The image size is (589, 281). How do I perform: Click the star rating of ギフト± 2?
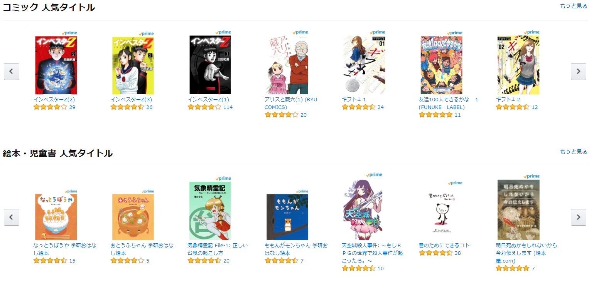point(513,107)
